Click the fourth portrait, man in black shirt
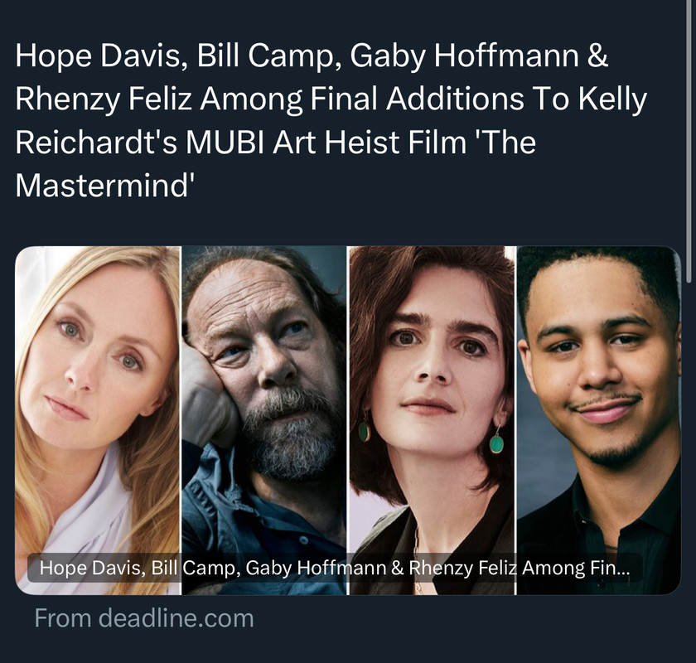 click(599, 420)
